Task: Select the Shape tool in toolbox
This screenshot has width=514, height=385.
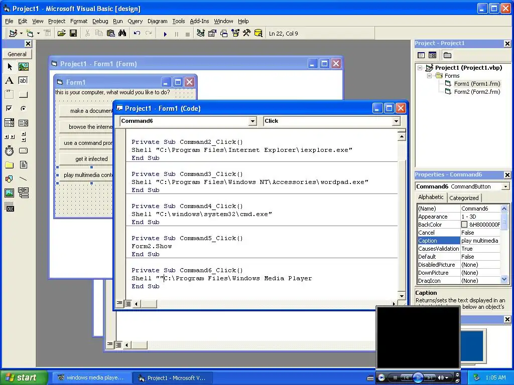Action: click(10, 179)
